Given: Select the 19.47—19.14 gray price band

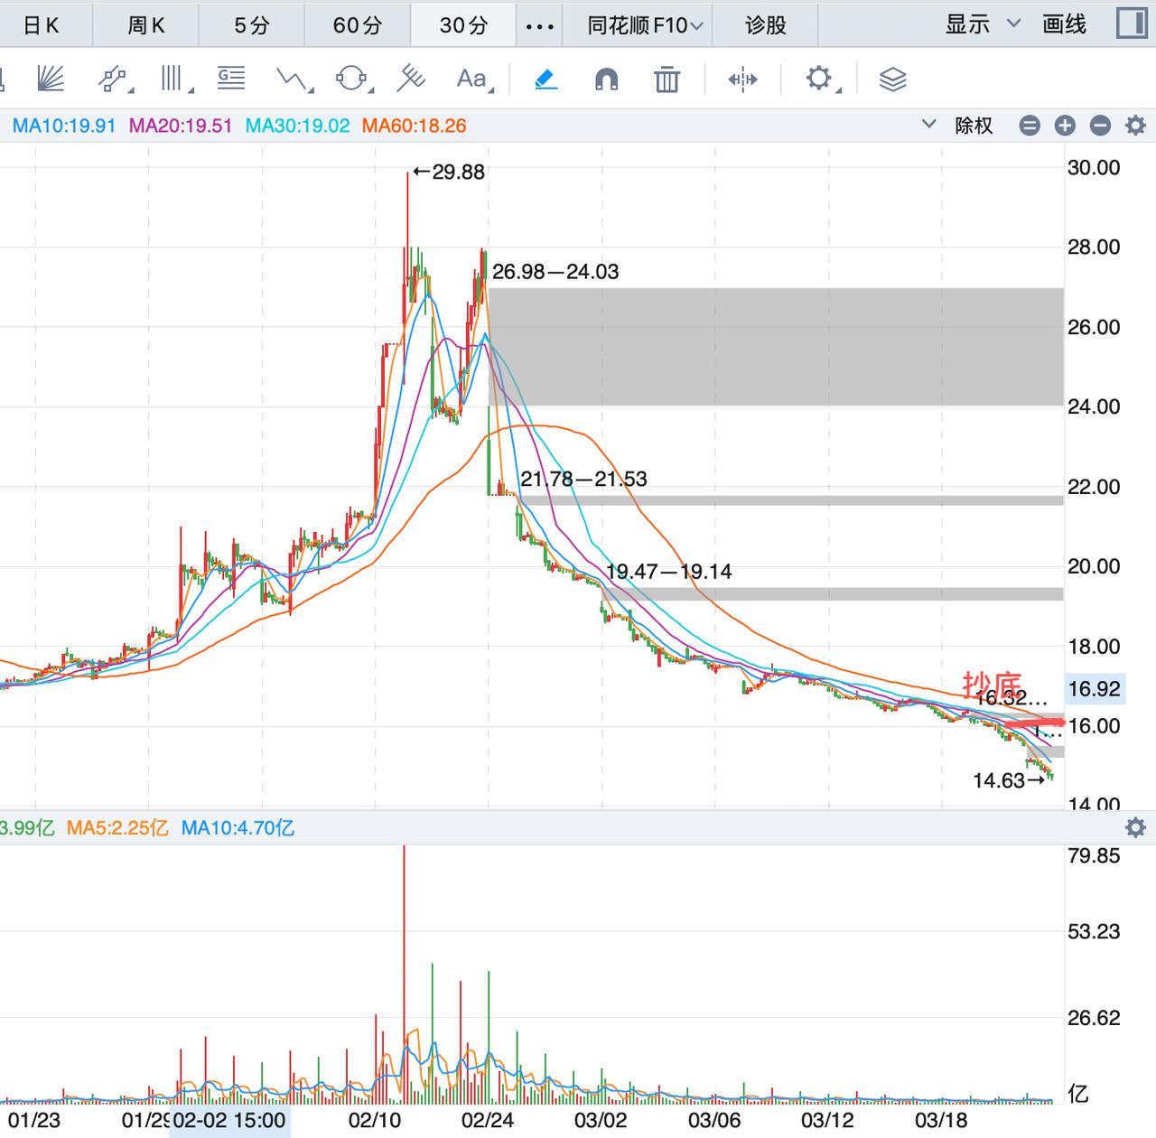Looking at the screenshot, I should pos(832,593).
